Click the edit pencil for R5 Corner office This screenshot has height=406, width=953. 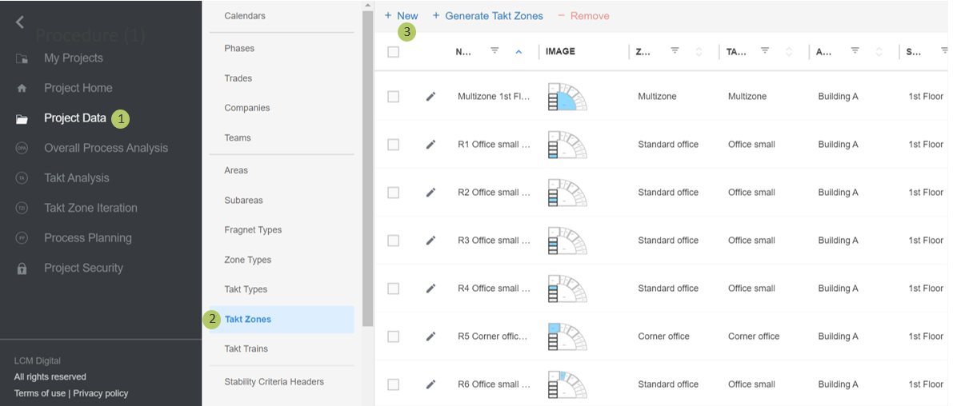pyautogui.click(x=430, y=336)
